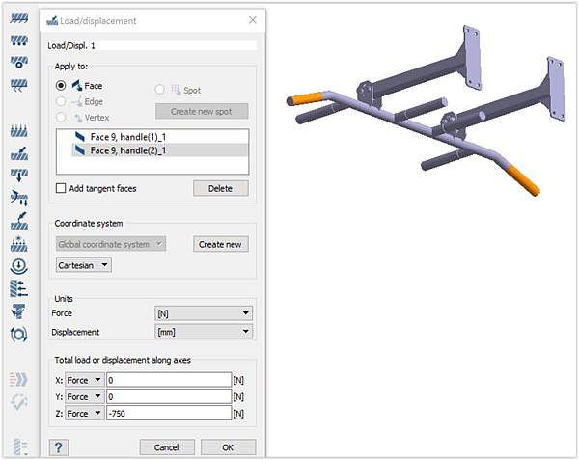Click the greyed-out run analysis chevrons icon
This screenshot has height=460, width=579.
pos(18,379)
